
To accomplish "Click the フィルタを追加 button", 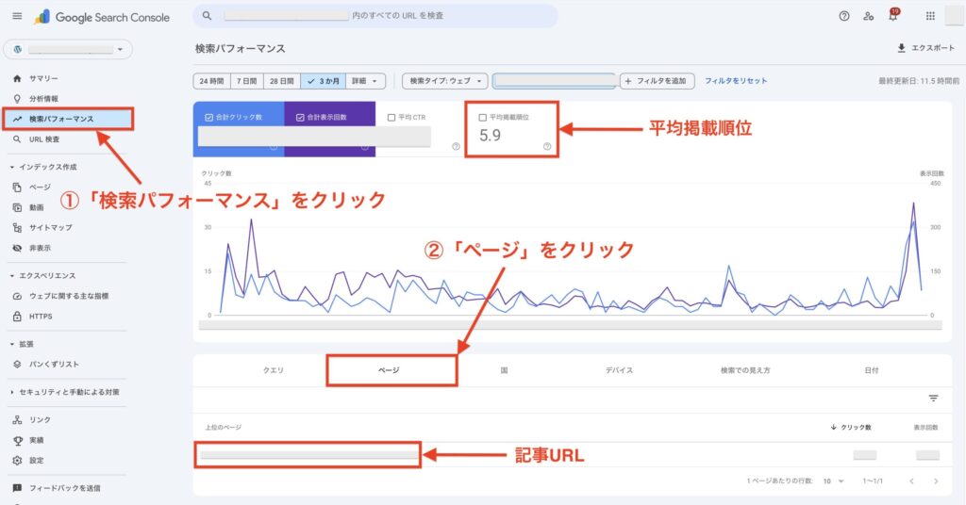I will click(x=658, y=81).
